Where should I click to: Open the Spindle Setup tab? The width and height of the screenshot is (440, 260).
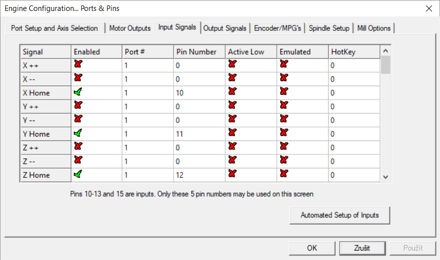(329, 28)
